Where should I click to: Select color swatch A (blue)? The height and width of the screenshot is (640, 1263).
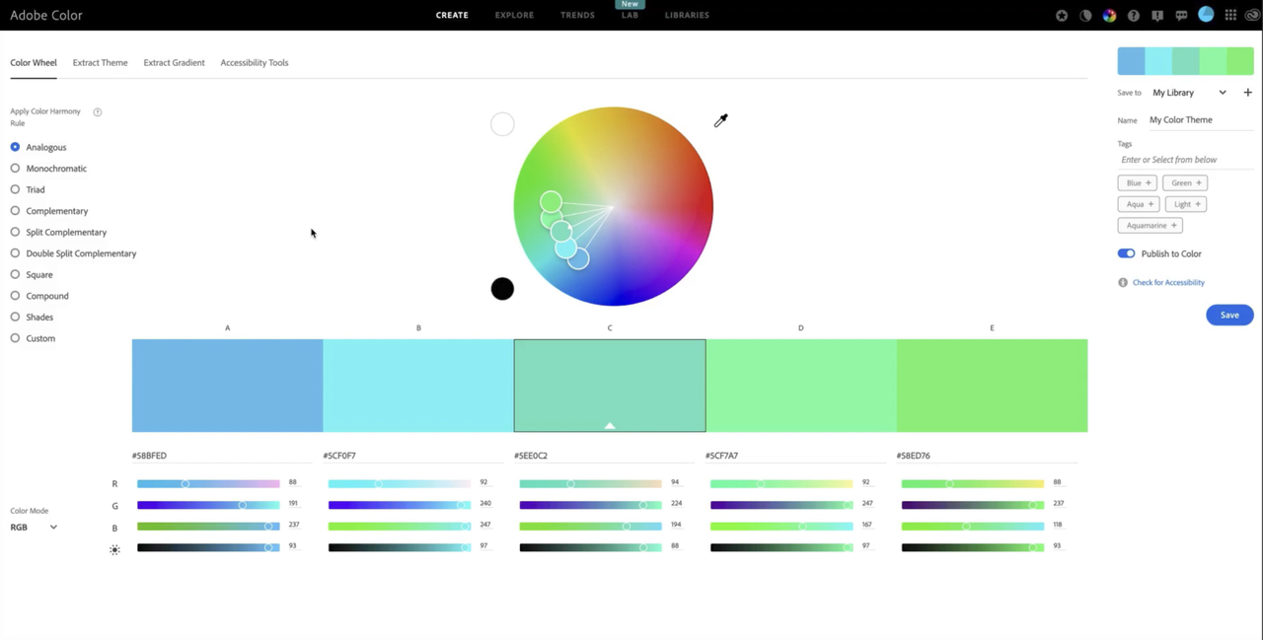(227, 386)
